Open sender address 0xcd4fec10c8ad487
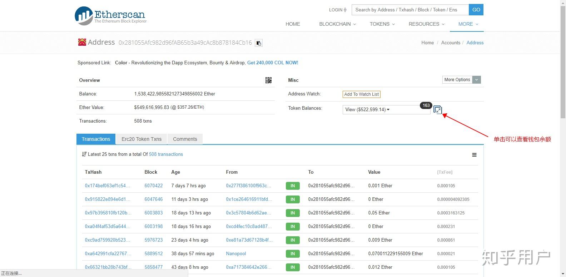The width and height of the screenshot is (566, 277). pyautogui.click(x=249, y=226)
